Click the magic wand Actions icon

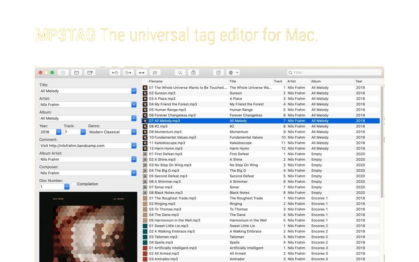180,73
